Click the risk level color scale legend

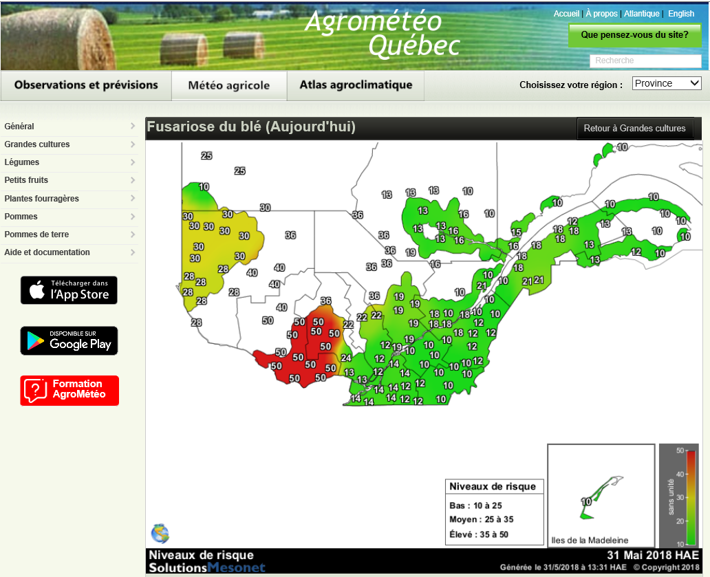click(679, 495)
